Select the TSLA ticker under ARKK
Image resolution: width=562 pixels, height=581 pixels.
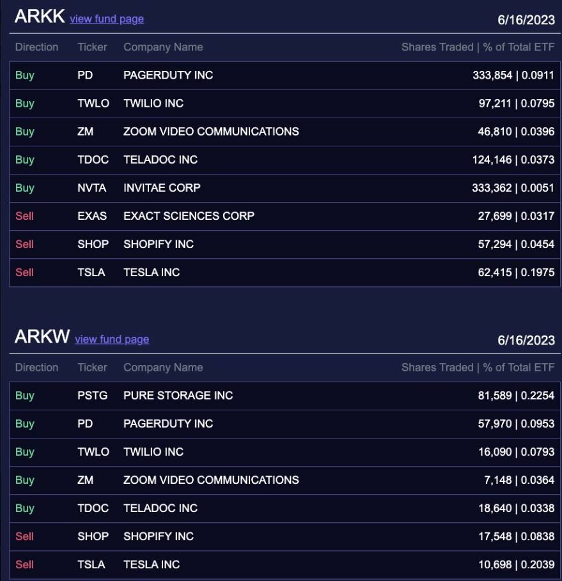point(91,272)
